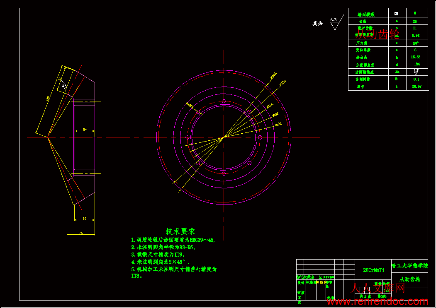Screen dimensions: 436x308
Task: Click pitch diameter value '184'
Action: 417,64
